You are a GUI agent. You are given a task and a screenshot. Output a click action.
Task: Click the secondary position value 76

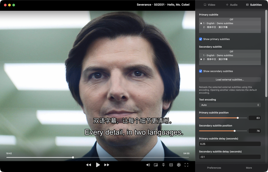point(255,131)
